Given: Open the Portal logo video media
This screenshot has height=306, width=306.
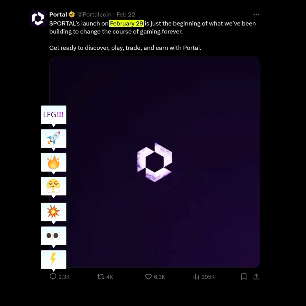Looking at the screenshot, I should (x=155, y=162).
